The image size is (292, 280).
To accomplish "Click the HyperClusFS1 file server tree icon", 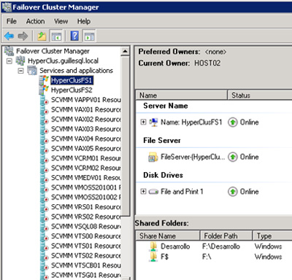I will tap(44, 80).
